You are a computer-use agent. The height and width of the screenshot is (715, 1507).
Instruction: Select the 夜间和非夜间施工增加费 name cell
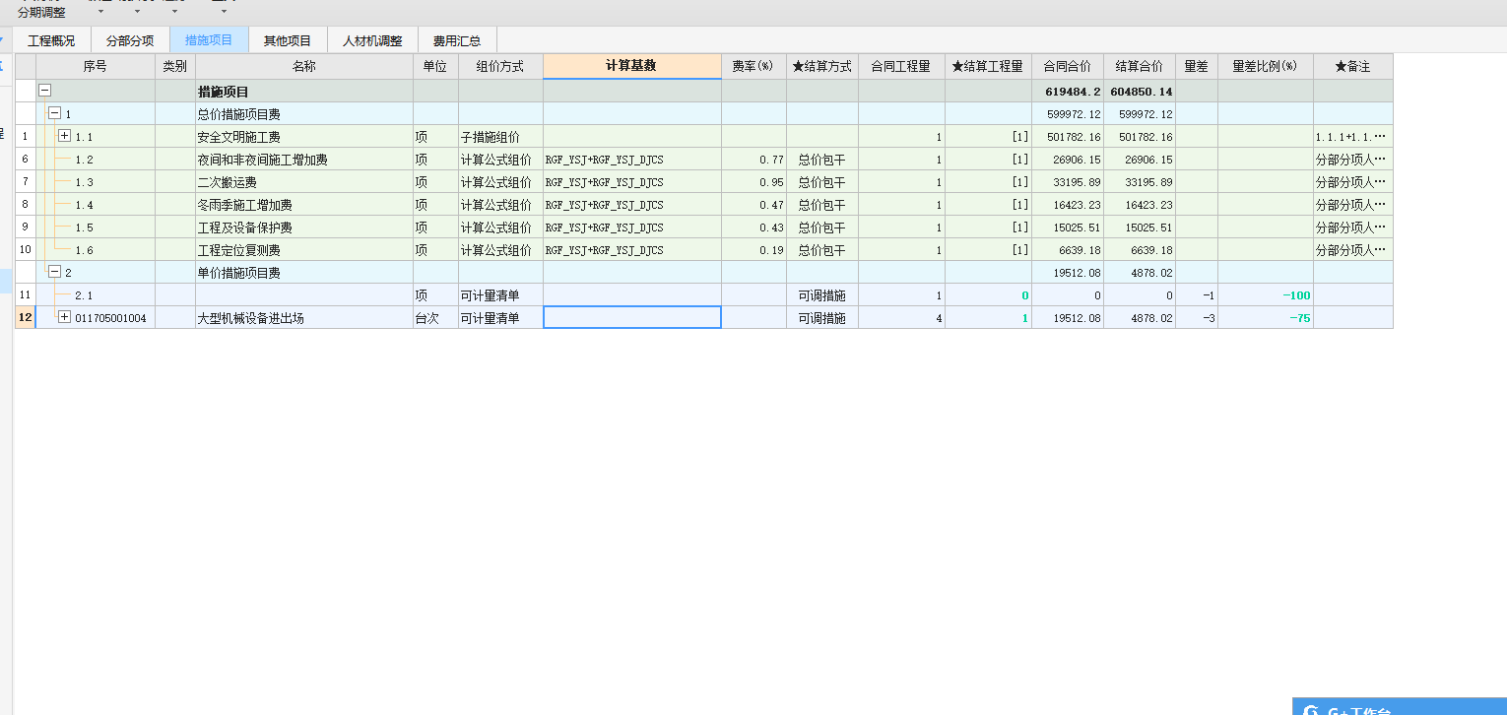tap(304, 159)
